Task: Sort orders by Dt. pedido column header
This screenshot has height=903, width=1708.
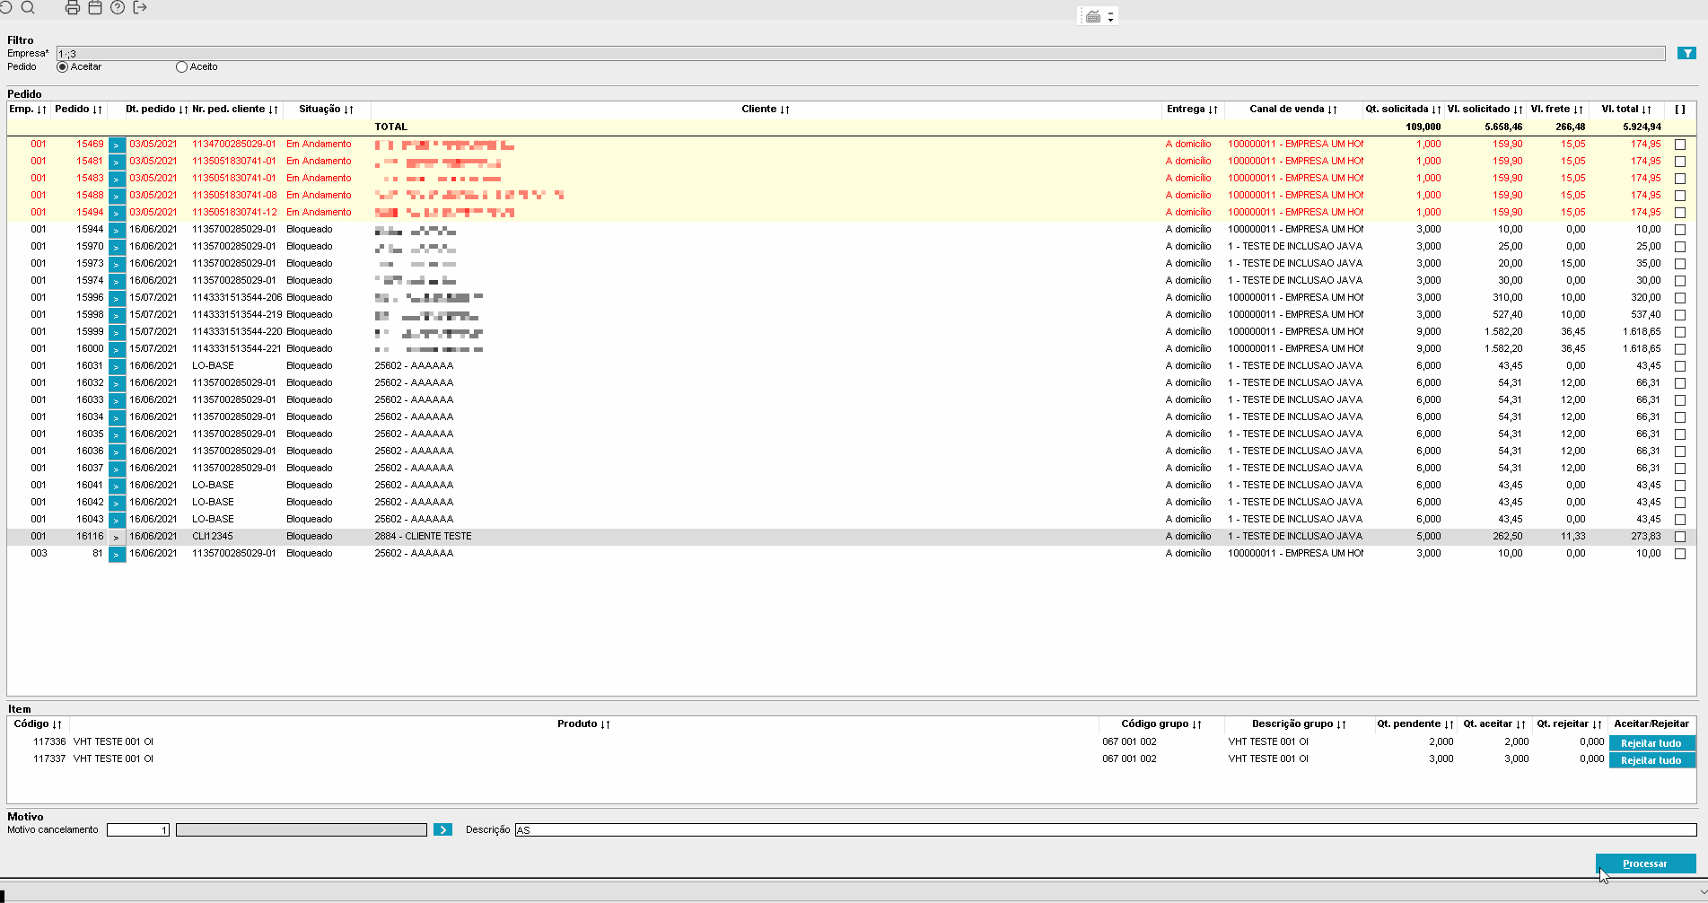Action: pyautogui.click(x=156, y=110)
